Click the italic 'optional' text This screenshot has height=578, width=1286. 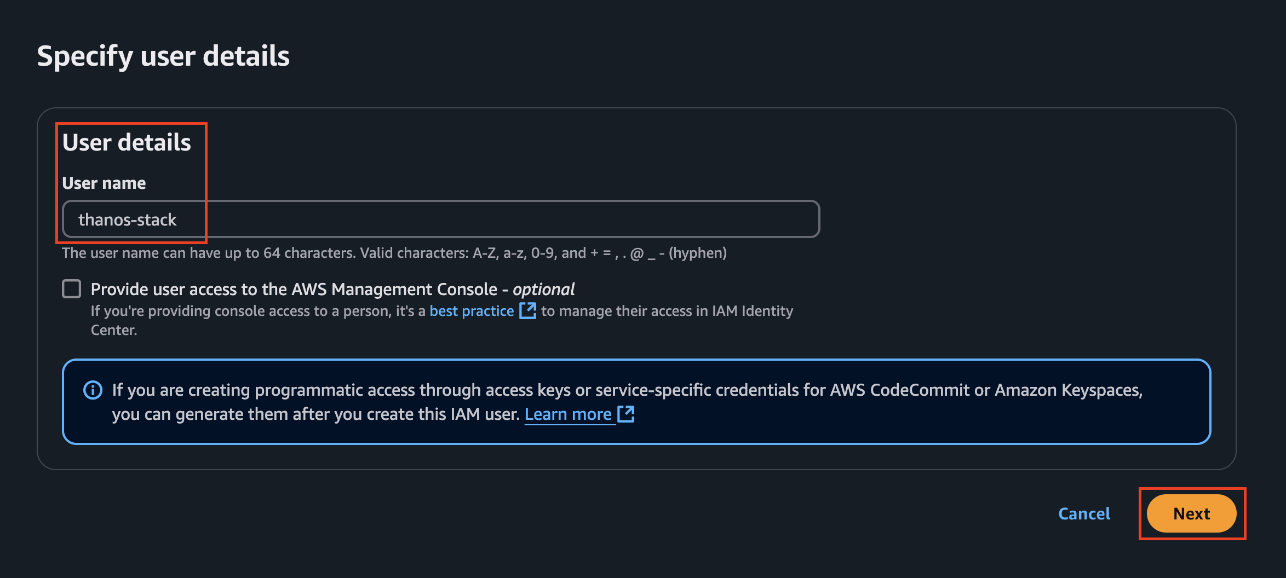tap(543, 289)
